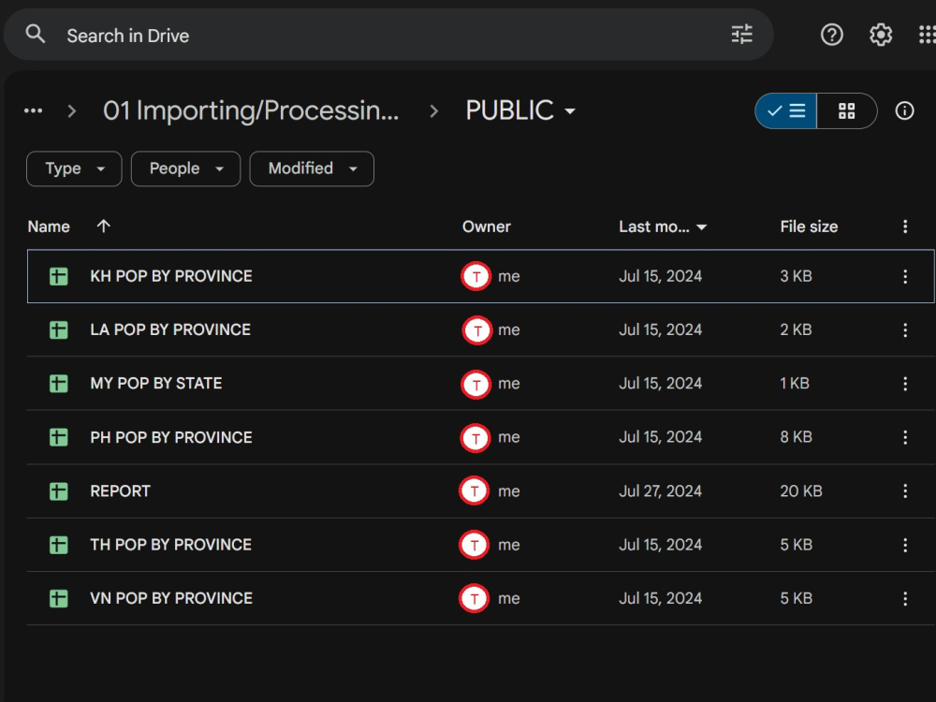Sort by the Name column header
Image resolution: width=936 pixels, height=702 pixels.
click(49, 227)
